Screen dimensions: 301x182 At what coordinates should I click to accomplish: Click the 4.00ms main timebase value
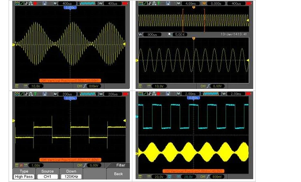(x=191, y=3)
